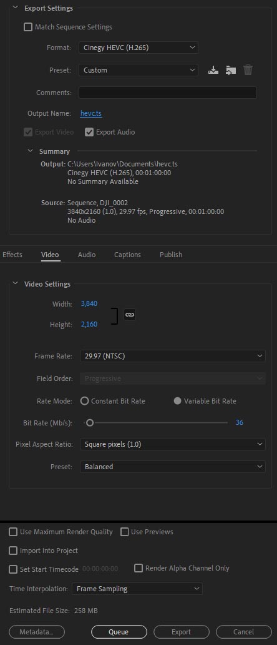Switch to the Effects tab

point(12,255)
